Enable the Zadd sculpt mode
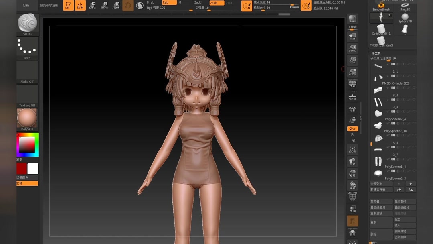Screen dimensions: 433x244 point(198,2)
